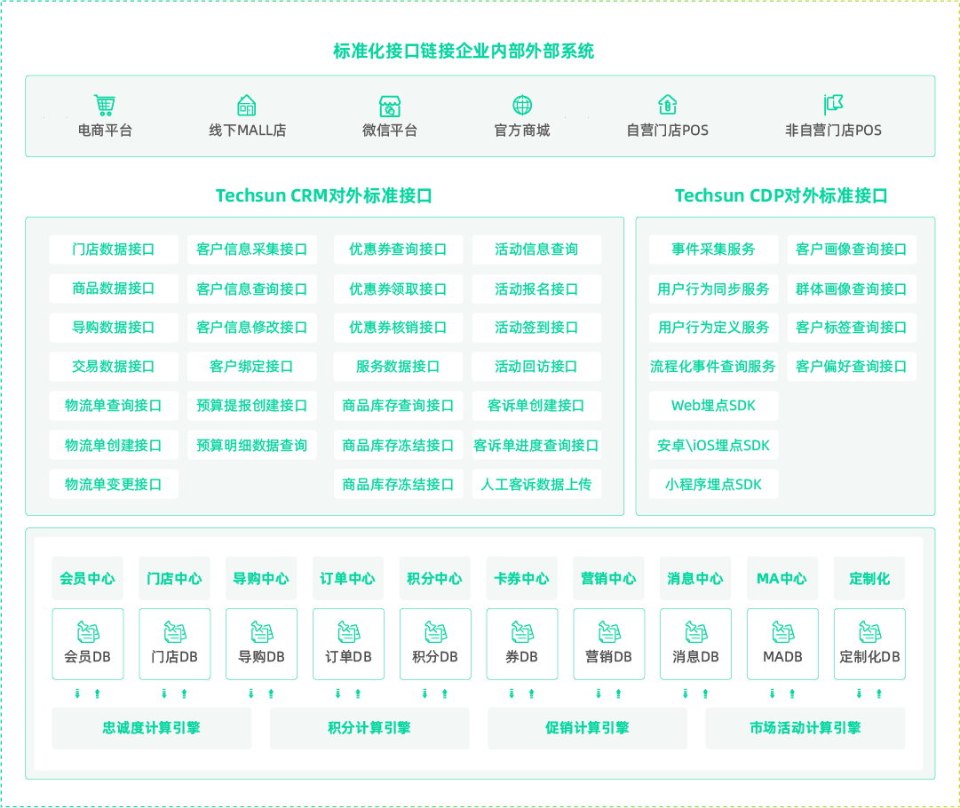Viewport: 960px width, 808px height.
Task: Click the store icon above 线下MALL店
Action: click(247, 106)
